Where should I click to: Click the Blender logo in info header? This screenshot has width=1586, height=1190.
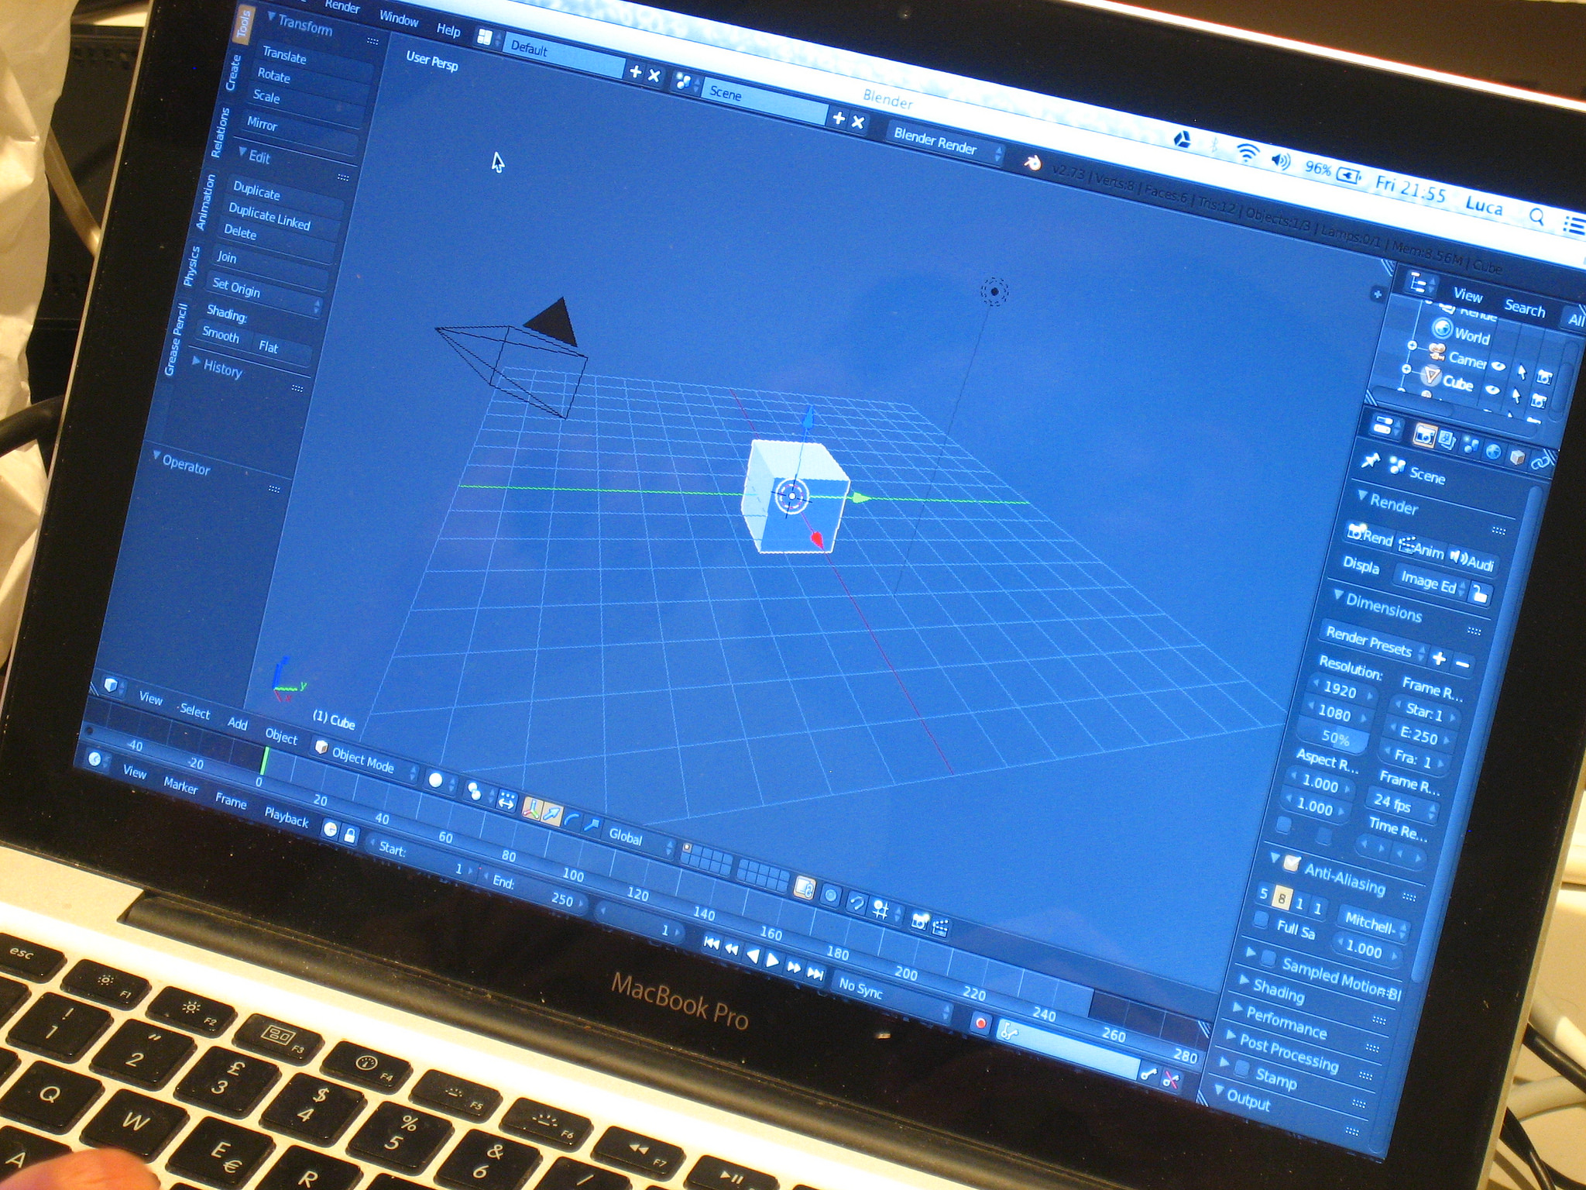click(1032, 163)
